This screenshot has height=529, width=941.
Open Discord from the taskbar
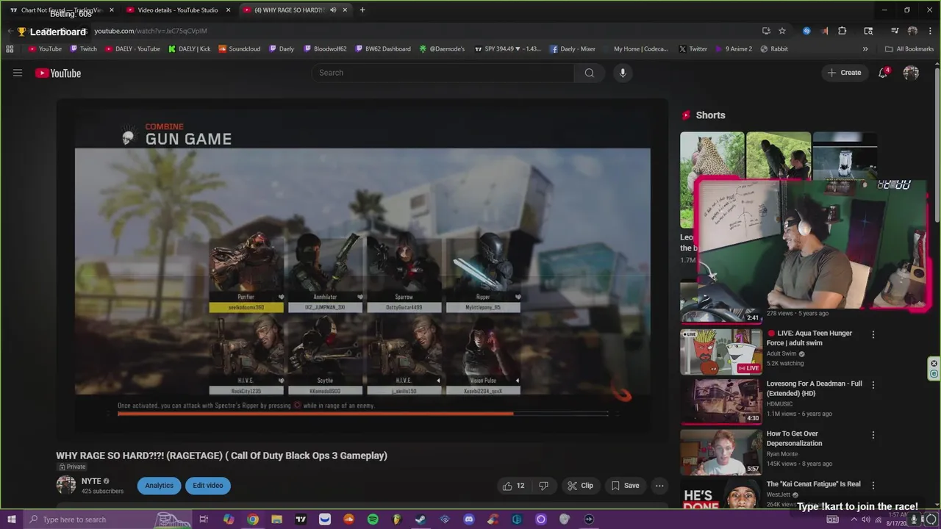(469, 519)
